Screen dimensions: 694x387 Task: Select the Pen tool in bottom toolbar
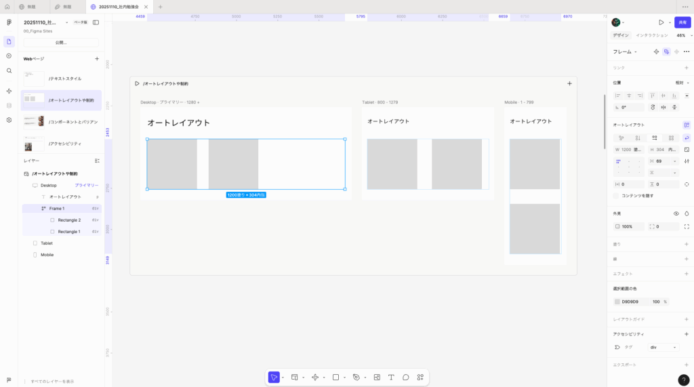pos(356,377)
